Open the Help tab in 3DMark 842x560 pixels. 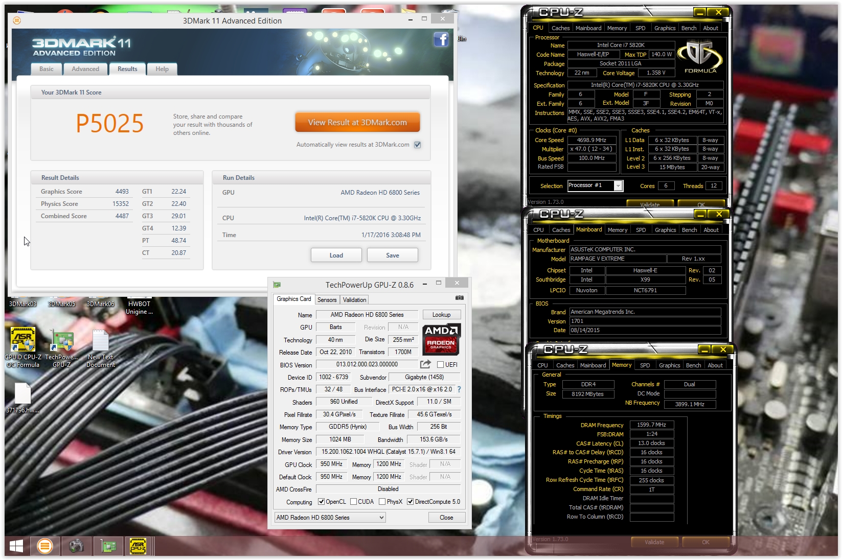click(x=162, y=69)
